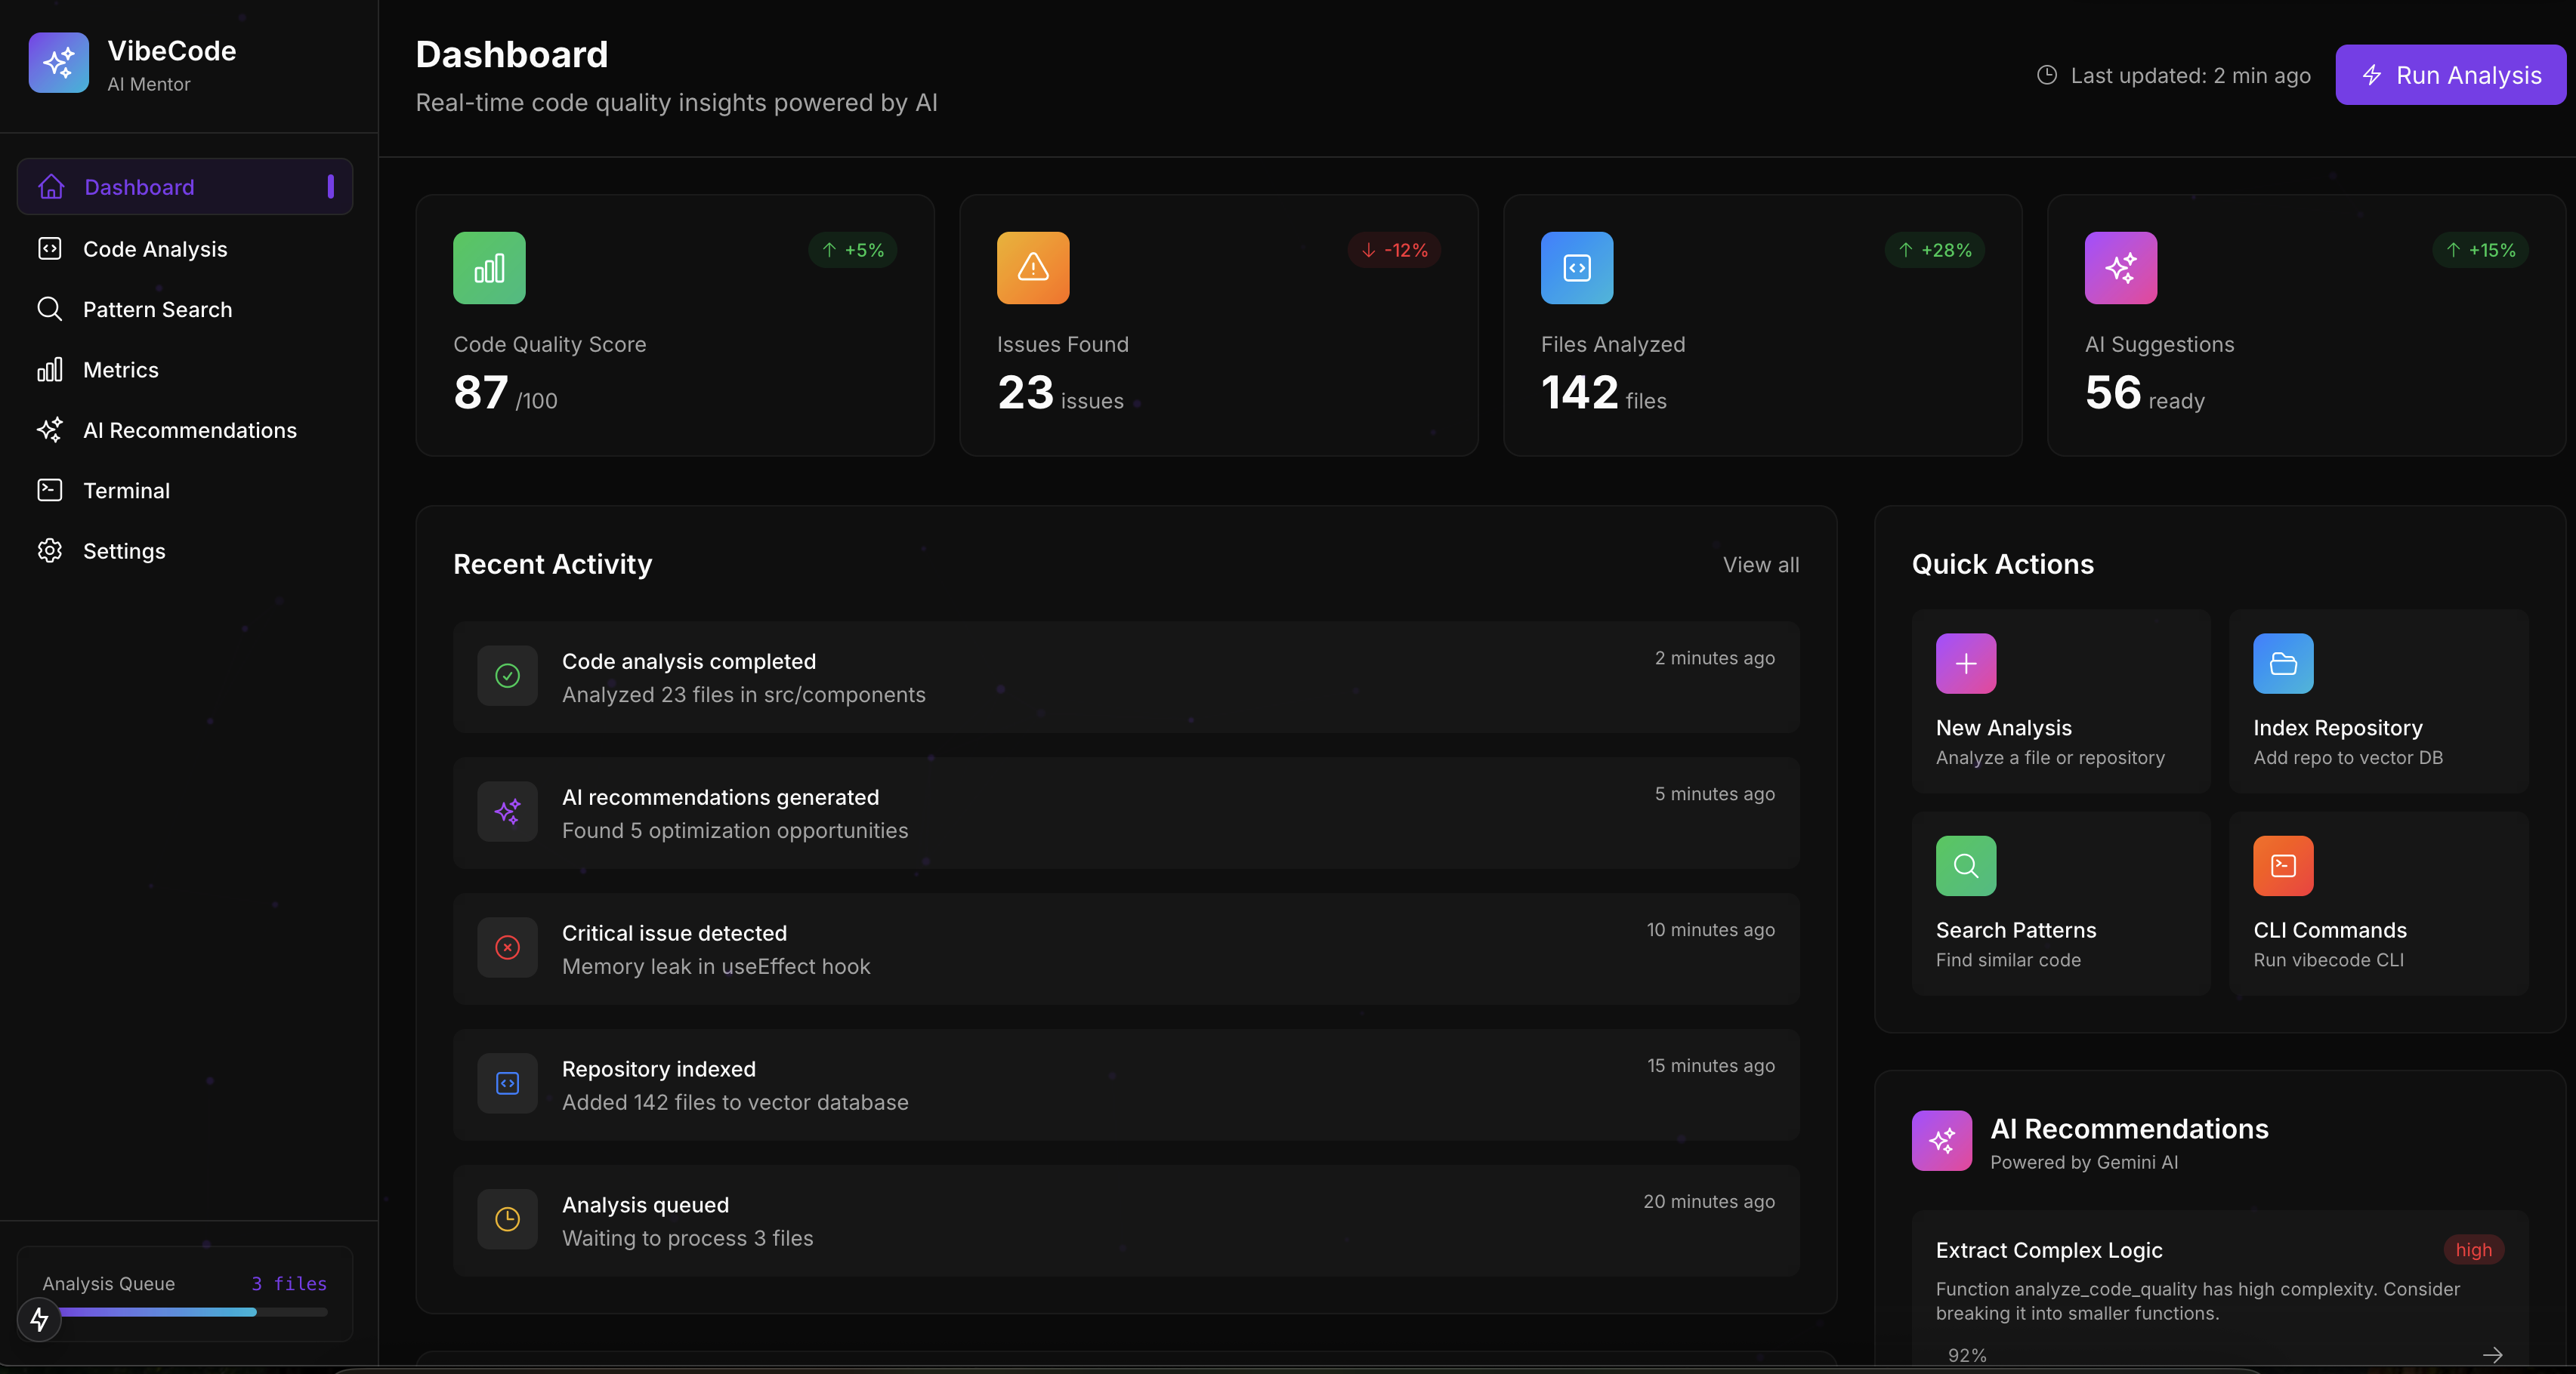Viewport: 2576px width, 1374px height.
Task: Click the Analysis Queue progress bar
Action: (190, 1312)
